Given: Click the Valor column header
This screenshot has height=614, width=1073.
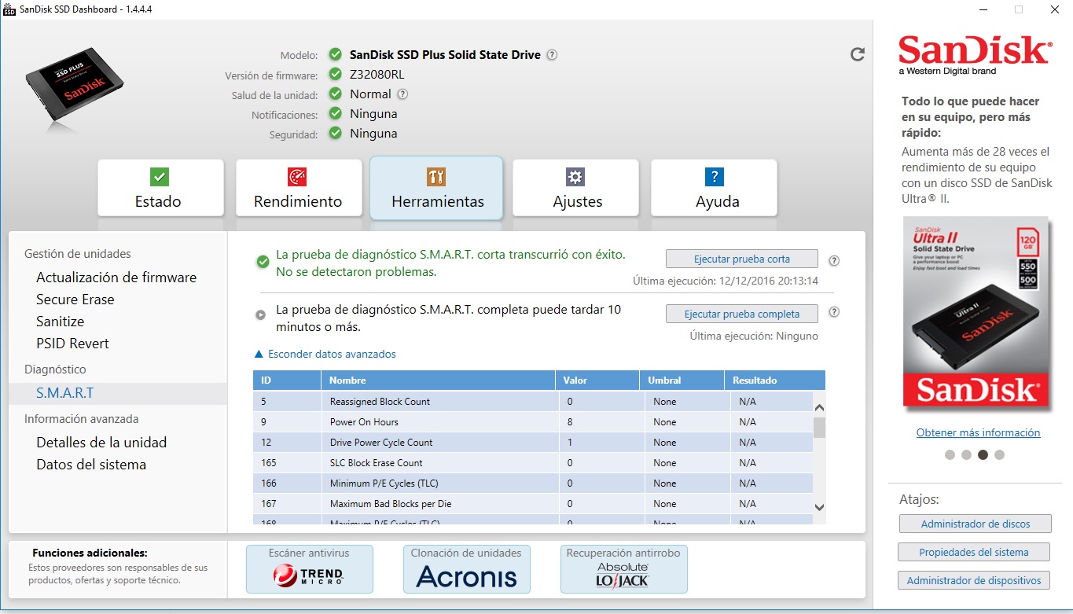Looking at the screenshot, I should click(x=597, y=381).
